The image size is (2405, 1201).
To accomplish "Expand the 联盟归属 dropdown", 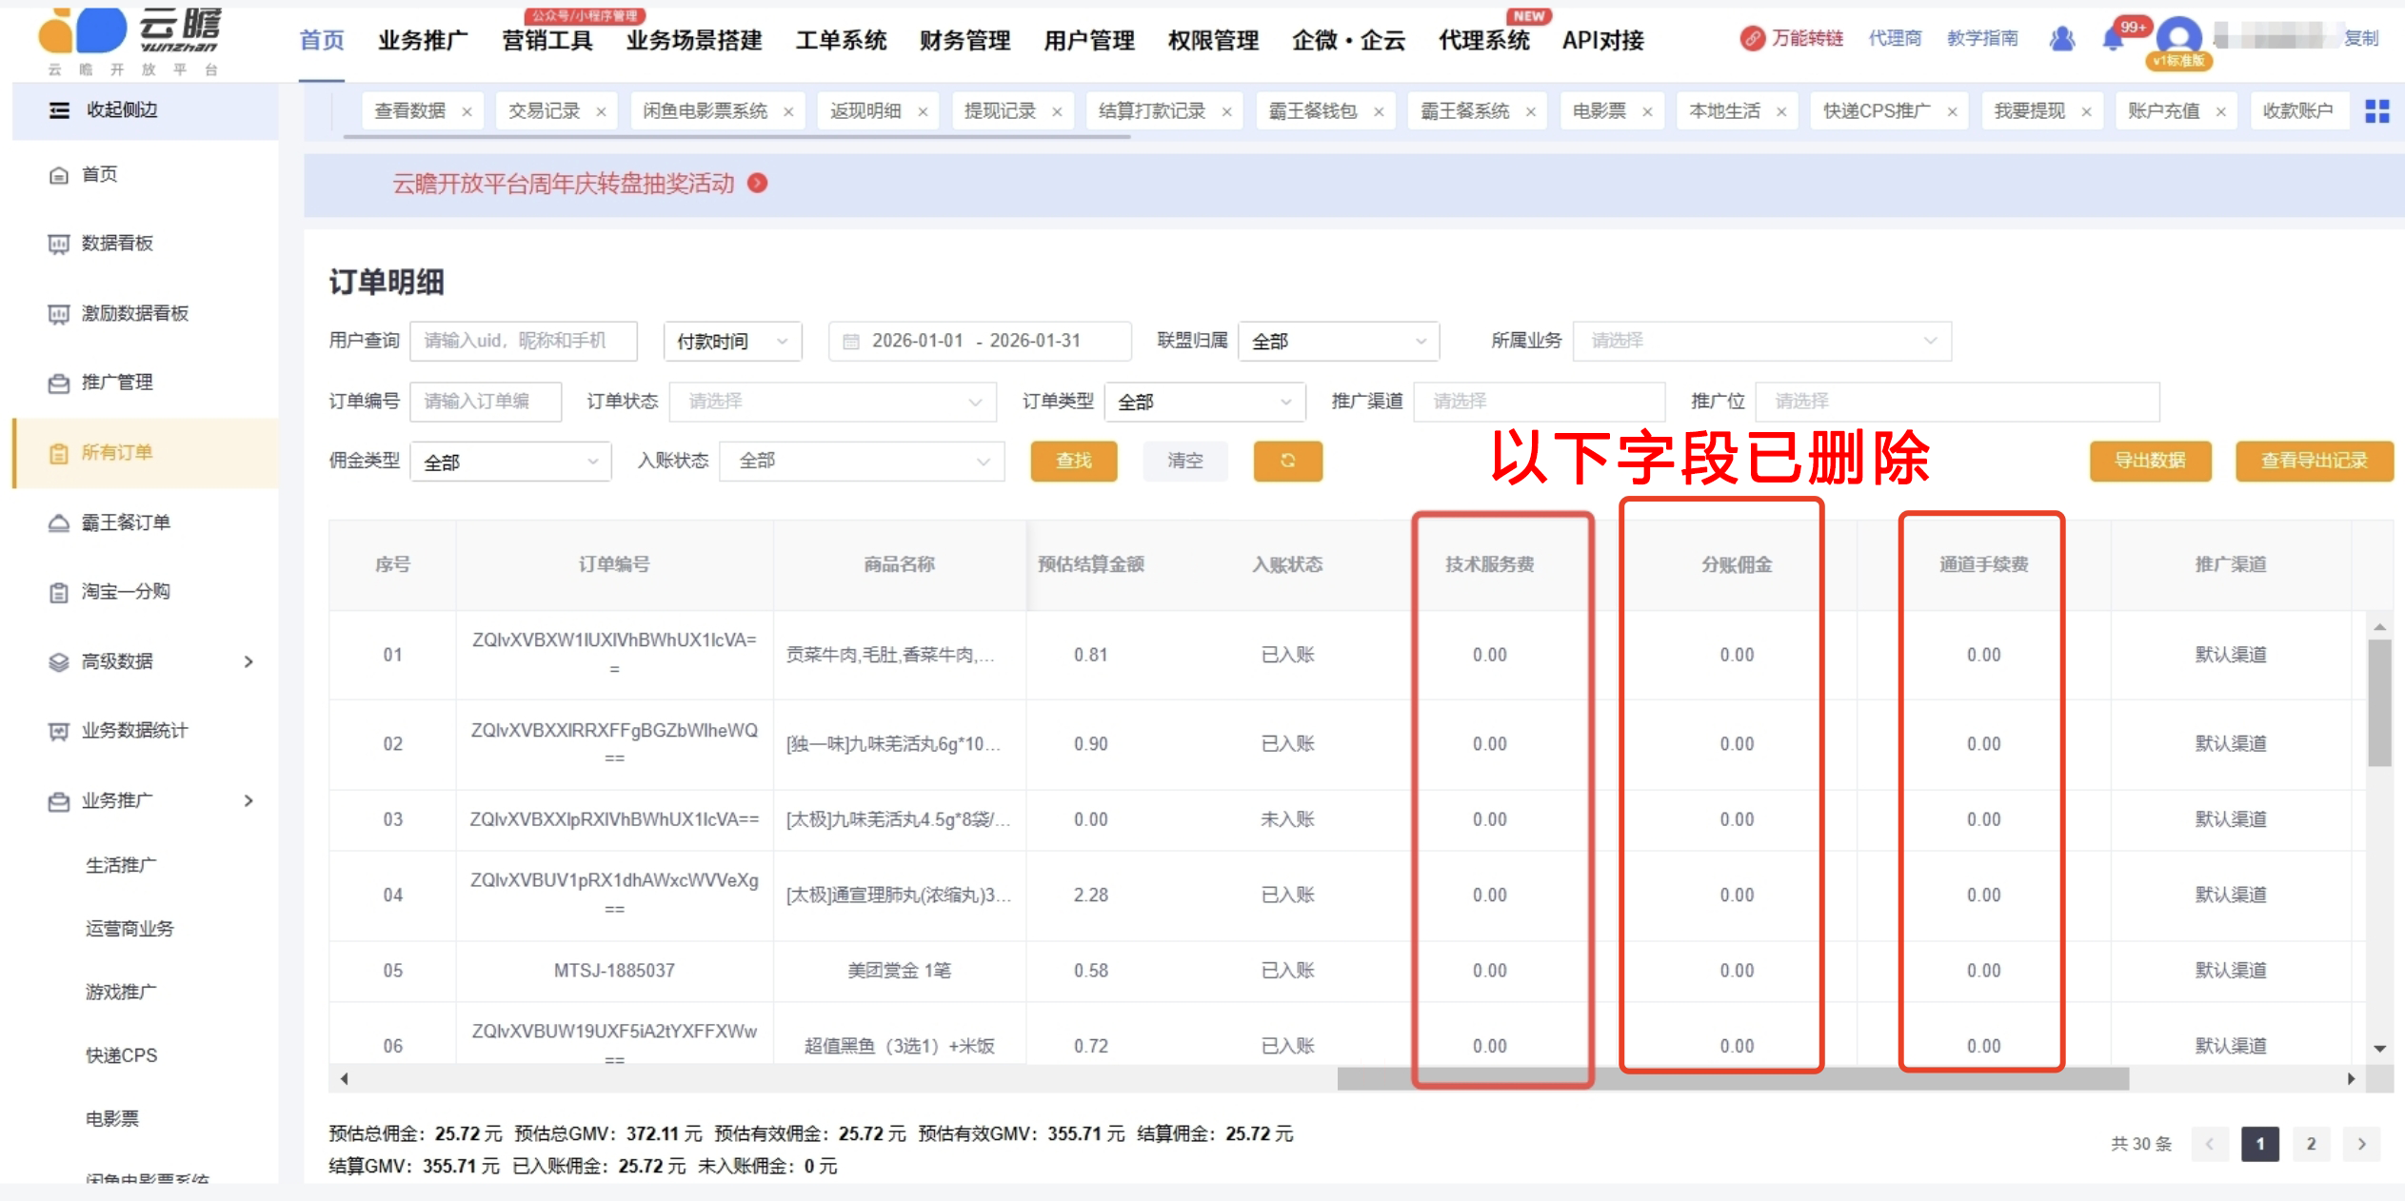I will point(1338,342).
